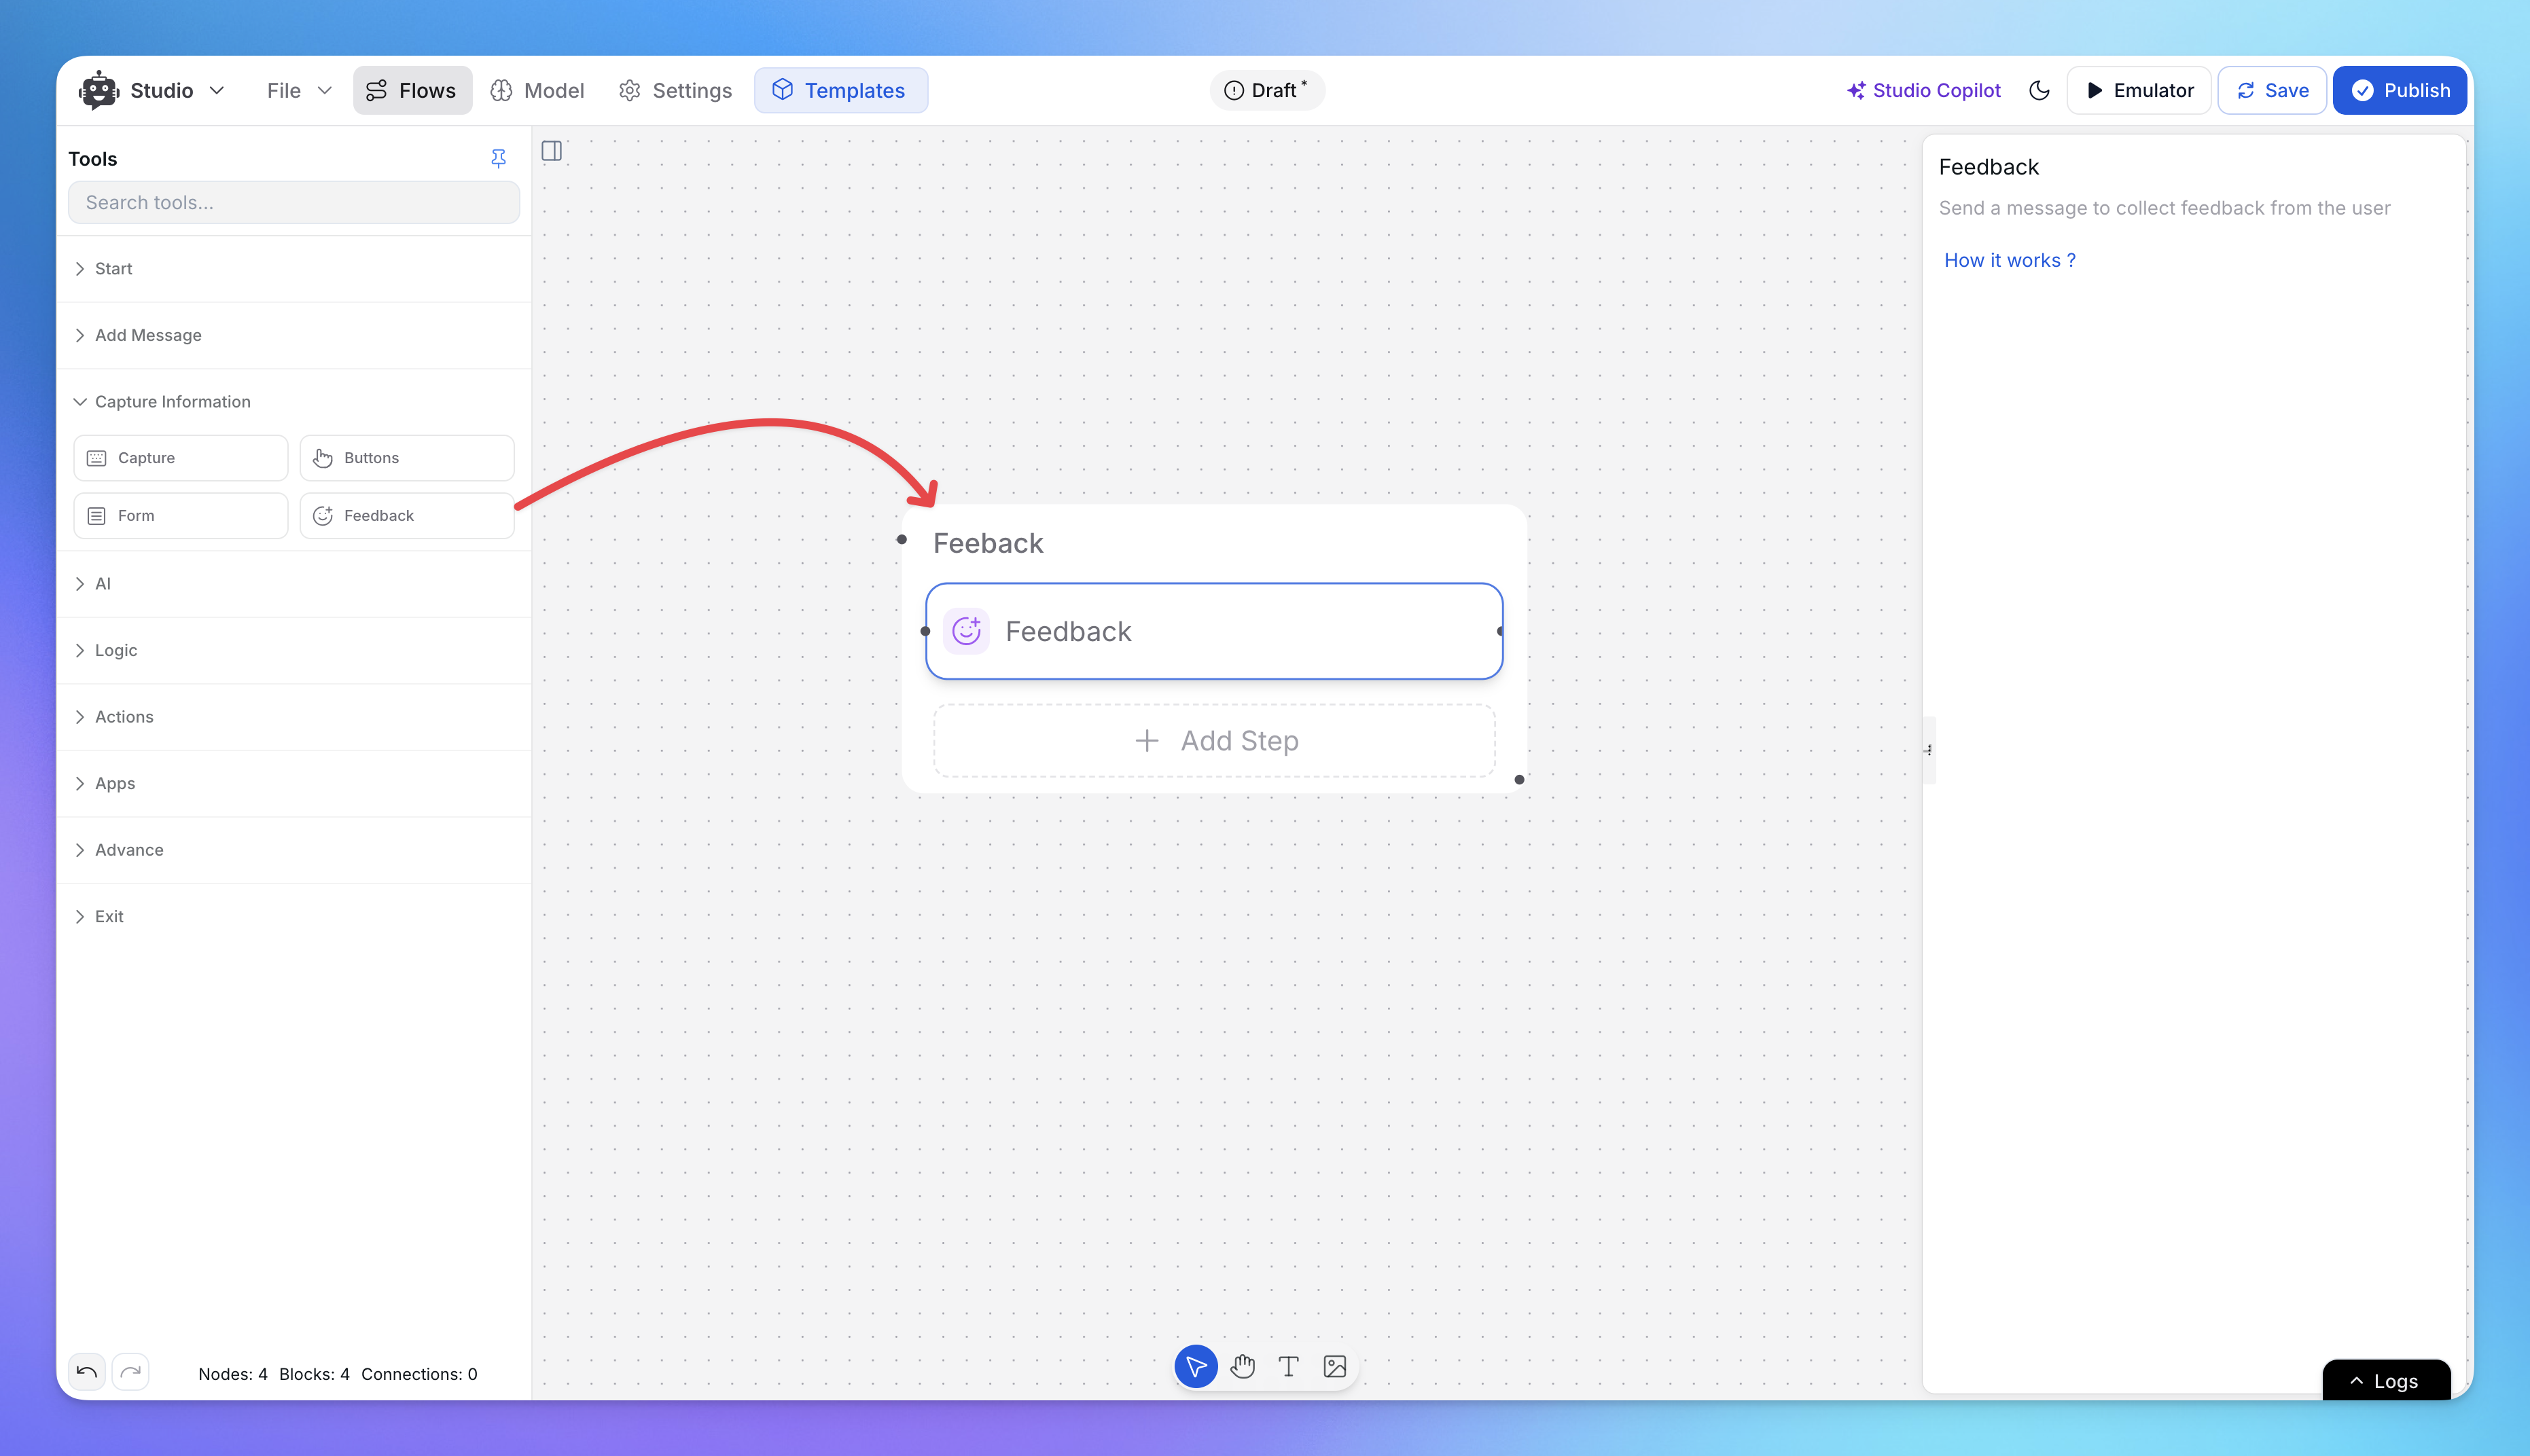Pin the Tools panel
Screen dimensions: 2530x1456
tap(498, 158)
